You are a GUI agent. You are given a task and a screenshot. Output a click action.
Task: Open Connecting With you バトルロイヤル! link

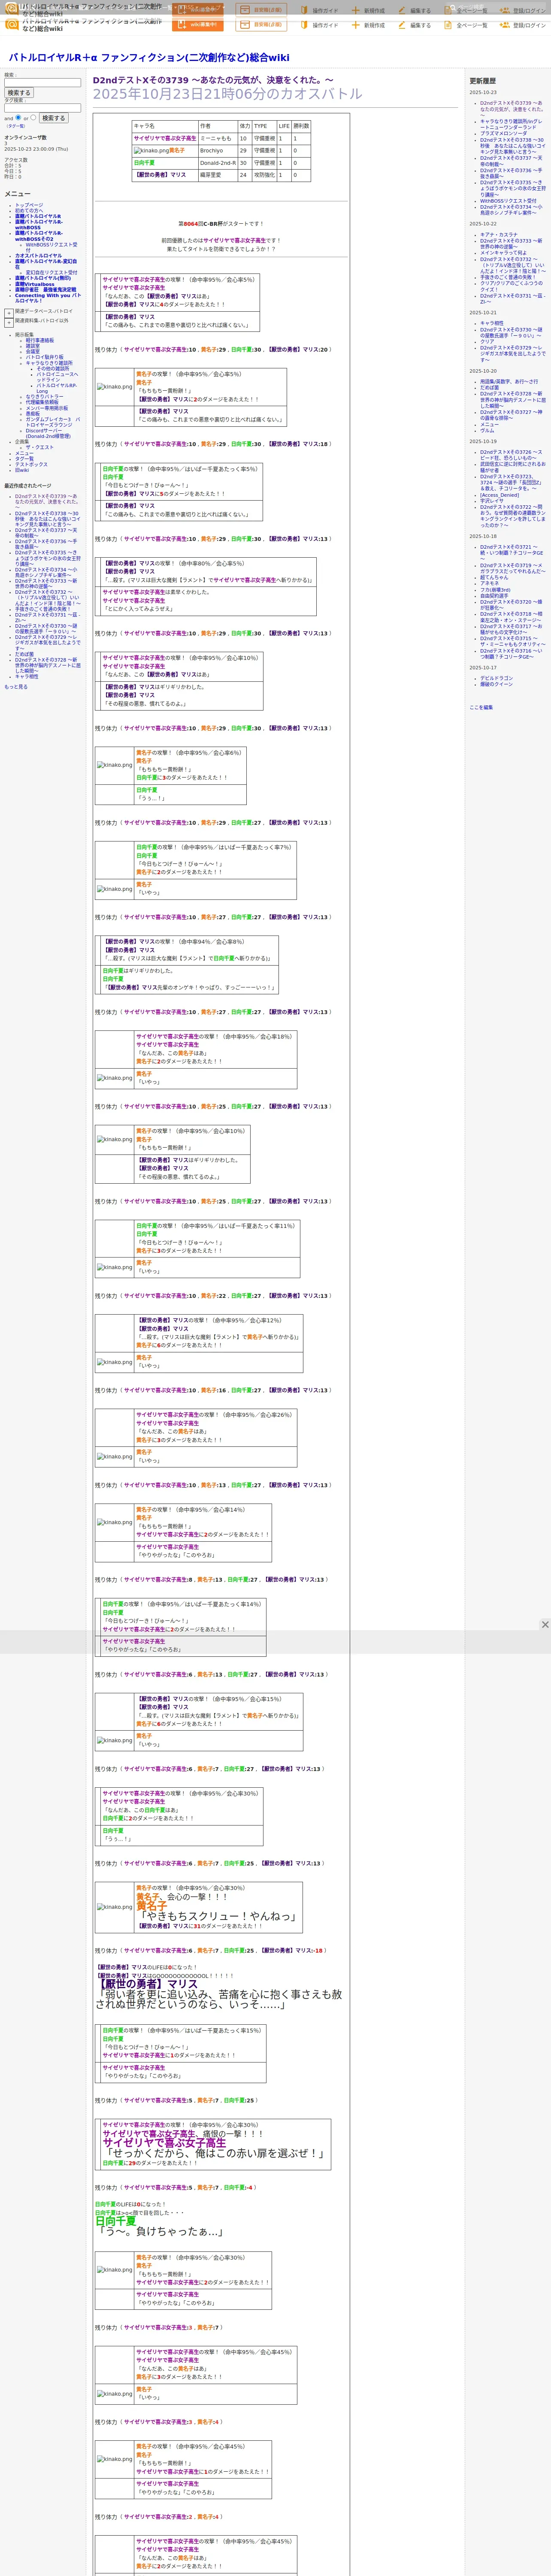pos(48,298)
